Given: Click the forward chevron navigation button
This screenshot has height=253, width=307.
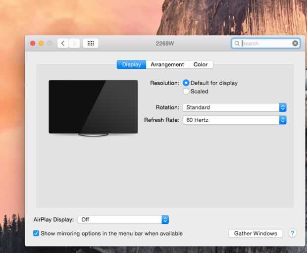Looking at the screenshot, I should tap(74, 43).
